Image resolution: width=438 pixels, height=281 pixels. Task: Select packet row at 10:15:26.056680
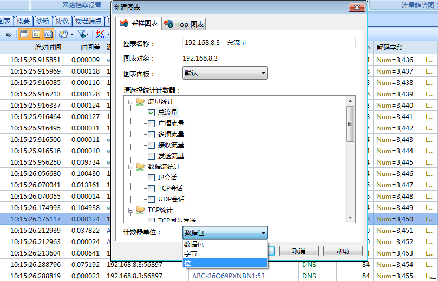[x=55, y=173]
